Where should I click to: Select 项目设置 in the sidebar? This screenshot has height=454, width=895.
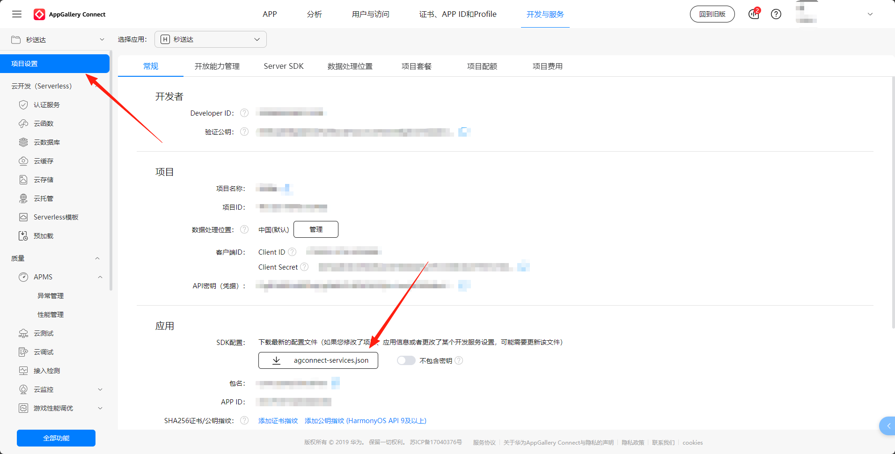tap(55, 64)
